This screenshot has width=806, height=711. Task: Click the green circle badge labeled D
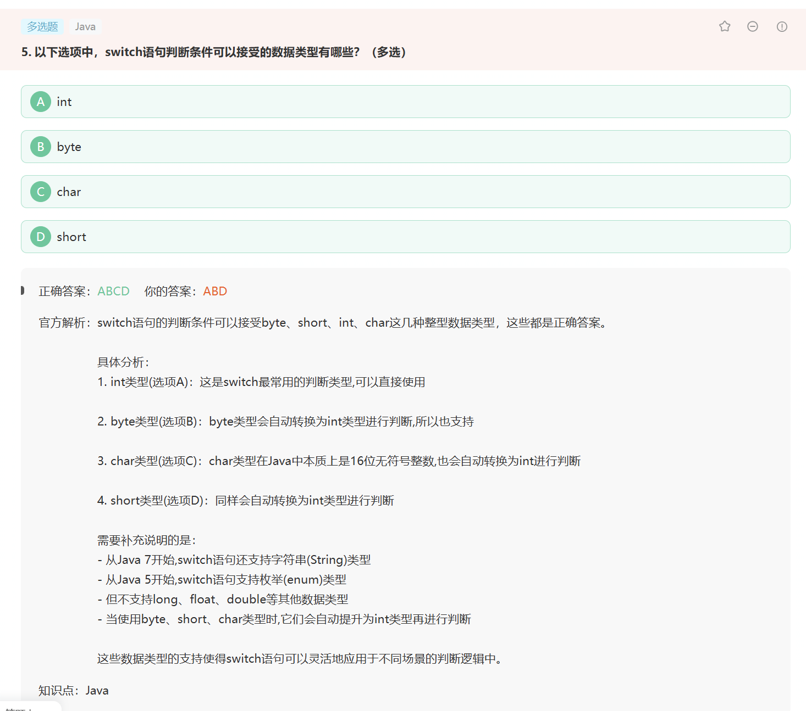coord(40,237)
